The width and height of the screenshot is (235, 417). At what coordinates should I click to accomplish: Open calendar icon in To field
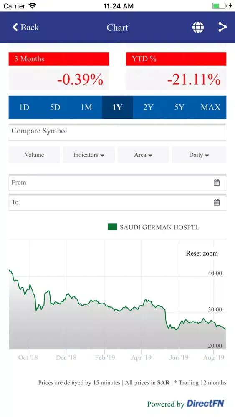(x=217, y=202)
